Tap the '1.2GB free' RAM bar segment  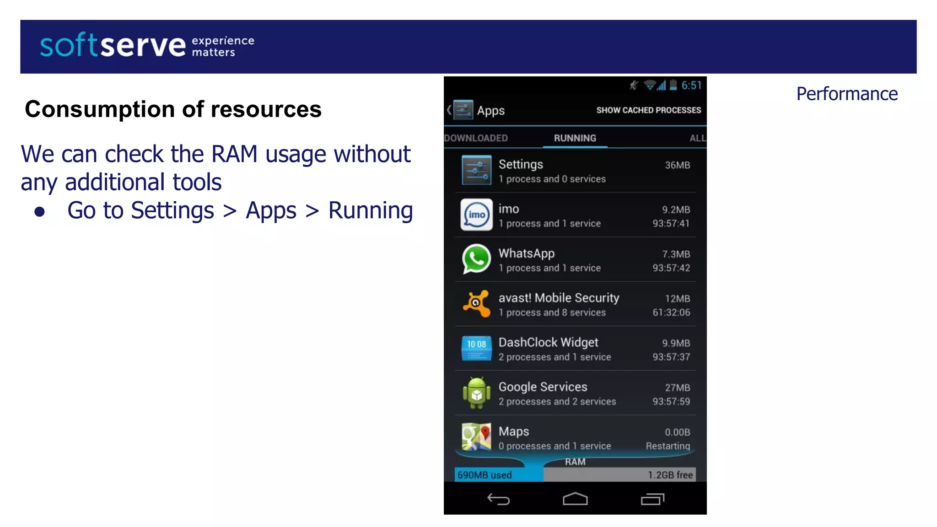[x=619, y=474]
